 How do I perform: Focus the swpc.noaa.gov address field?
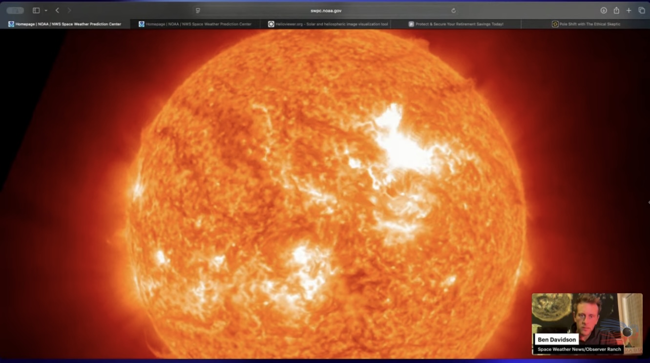(326, 10)
